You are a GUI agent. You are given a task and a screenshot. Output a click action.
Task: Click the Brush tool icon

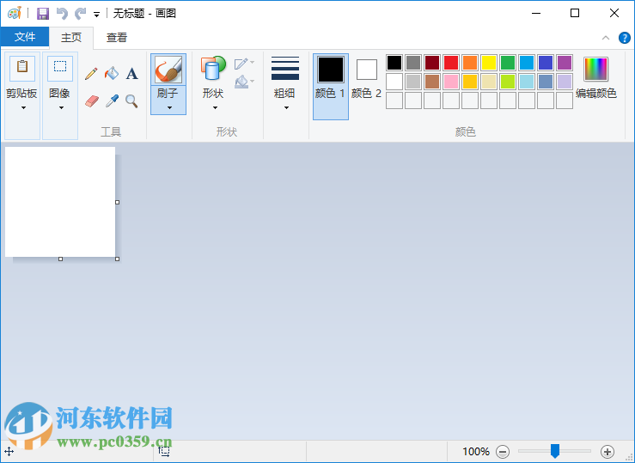click(x=168, y=70)
